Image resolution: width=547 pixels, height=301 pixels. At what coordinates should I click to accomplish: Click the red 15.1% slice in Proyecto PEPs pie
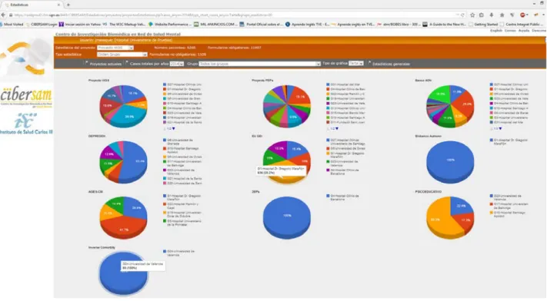299,95
